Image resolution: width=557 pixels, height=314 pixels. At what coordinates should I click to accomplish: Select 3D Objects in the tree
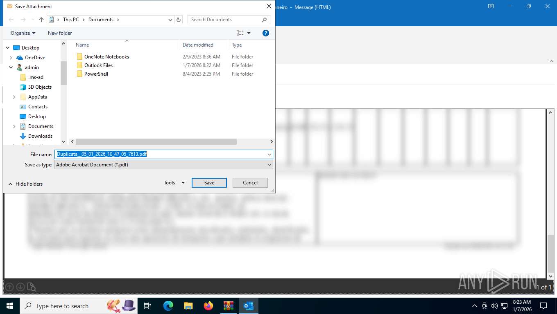click(40, 87)
